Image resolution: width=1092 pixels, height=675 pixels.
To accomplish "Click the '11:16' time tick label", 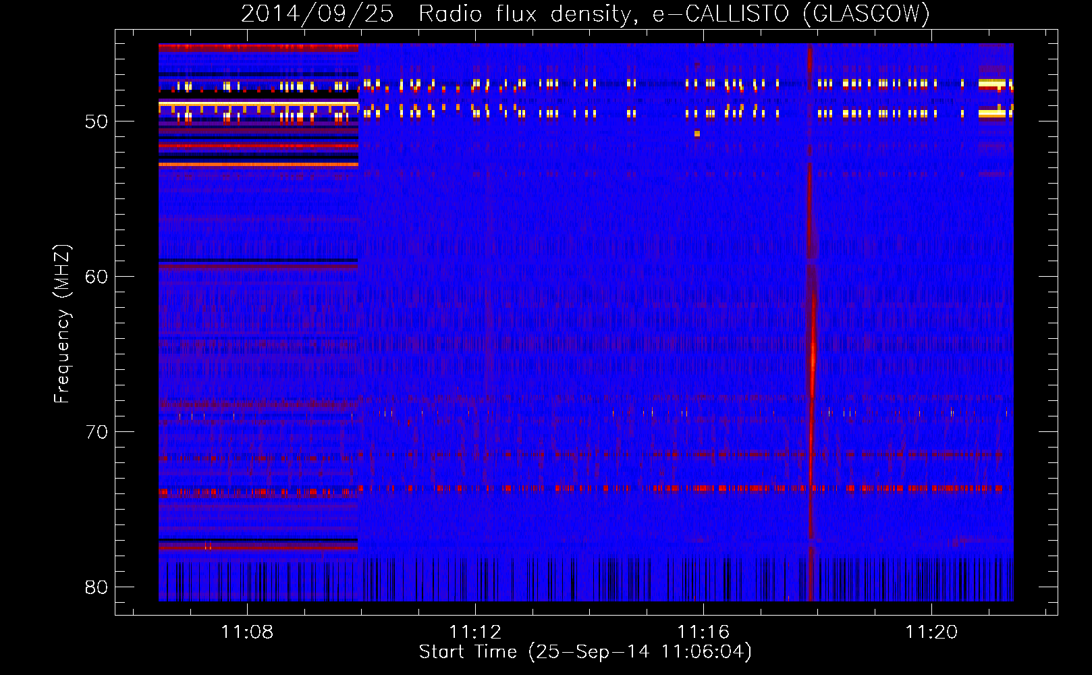I will tap(703, 632).
